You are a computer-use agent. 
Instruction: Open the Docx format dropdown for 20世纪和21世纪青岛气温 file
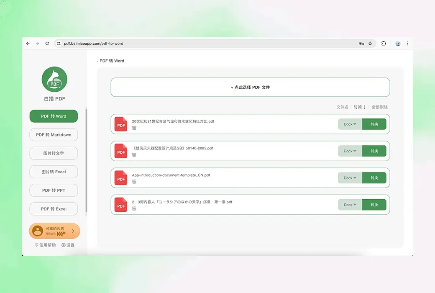[x=350, y=124]
